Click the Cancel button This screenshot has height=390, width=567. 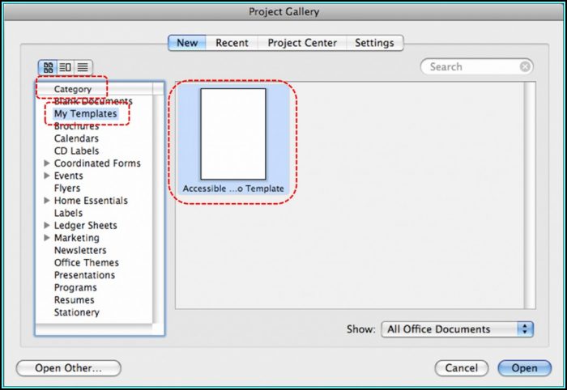tap(462, 368)
